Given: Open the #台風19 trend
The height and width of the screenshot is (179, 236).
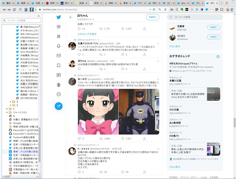Looking at the screenshot, I should pyautogui.click(x=174, y=136).
